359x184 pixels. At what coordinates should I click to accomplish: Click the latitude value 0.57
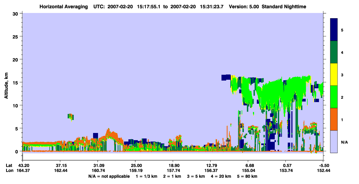[287, 166]
